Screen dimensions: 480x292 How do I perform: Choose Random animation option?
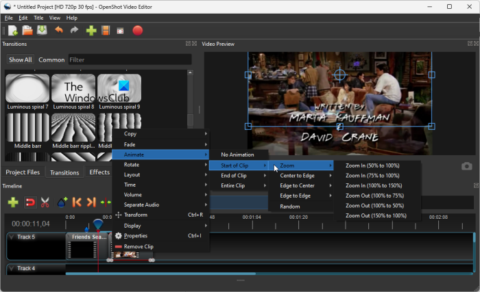[x=301, y=207]
